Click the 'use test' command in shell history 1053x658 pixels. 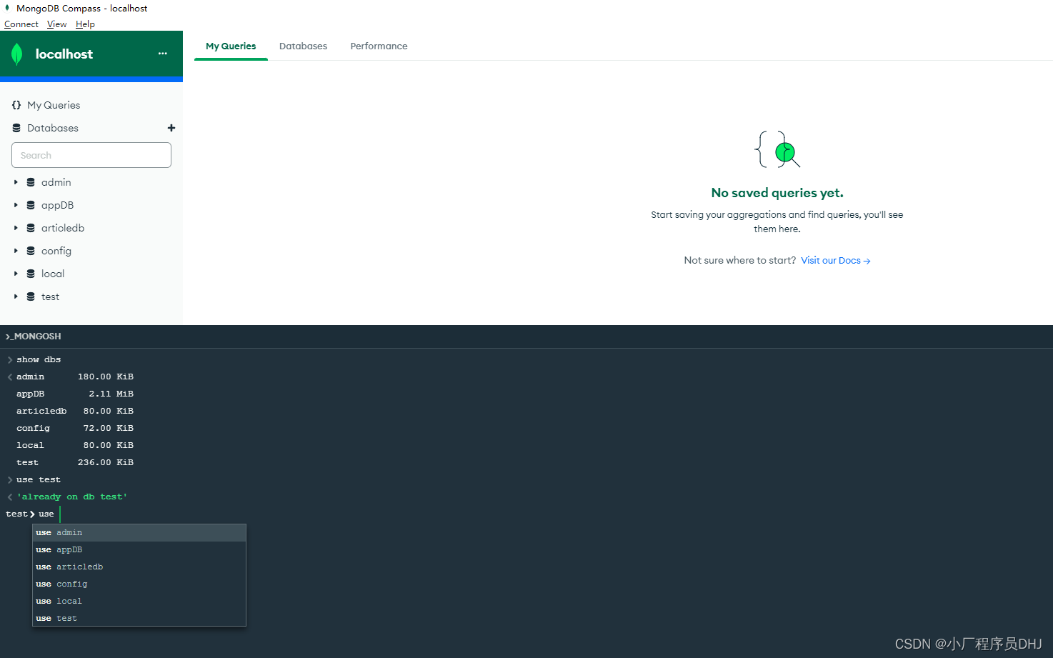point(39,479)
